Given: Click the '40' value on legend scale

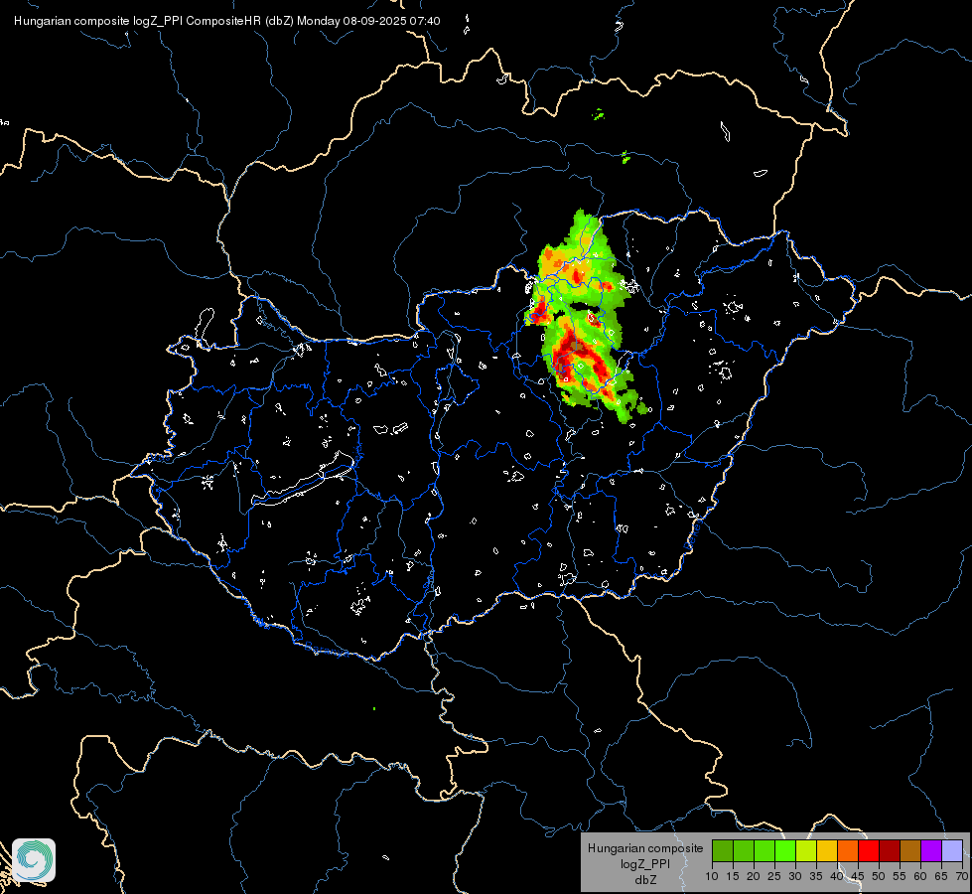Looking at the screenshot, I should (837, 876).
